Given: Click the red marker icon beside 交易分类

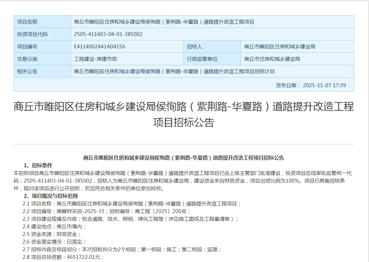Looking at the screenshot, I should [17, 59].
